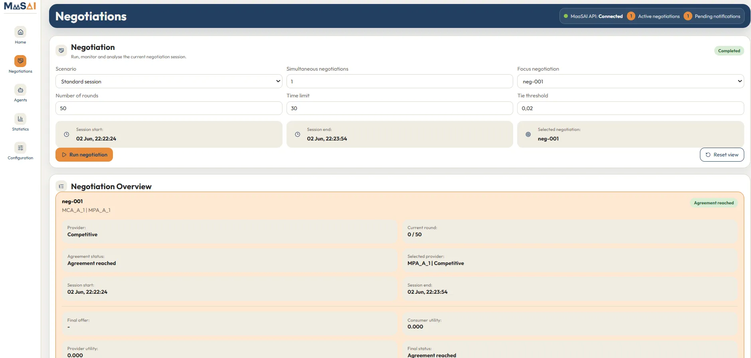Click the top Session end time 02 Jun, 22:23:54
The image size is (751, 358).
click(327, 139)
